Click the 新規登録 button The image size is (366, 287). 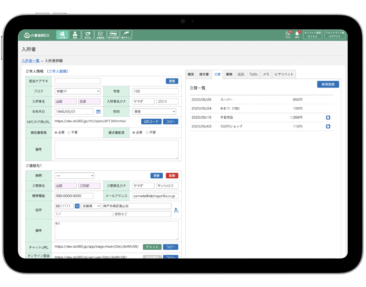(x=328, y=84)
